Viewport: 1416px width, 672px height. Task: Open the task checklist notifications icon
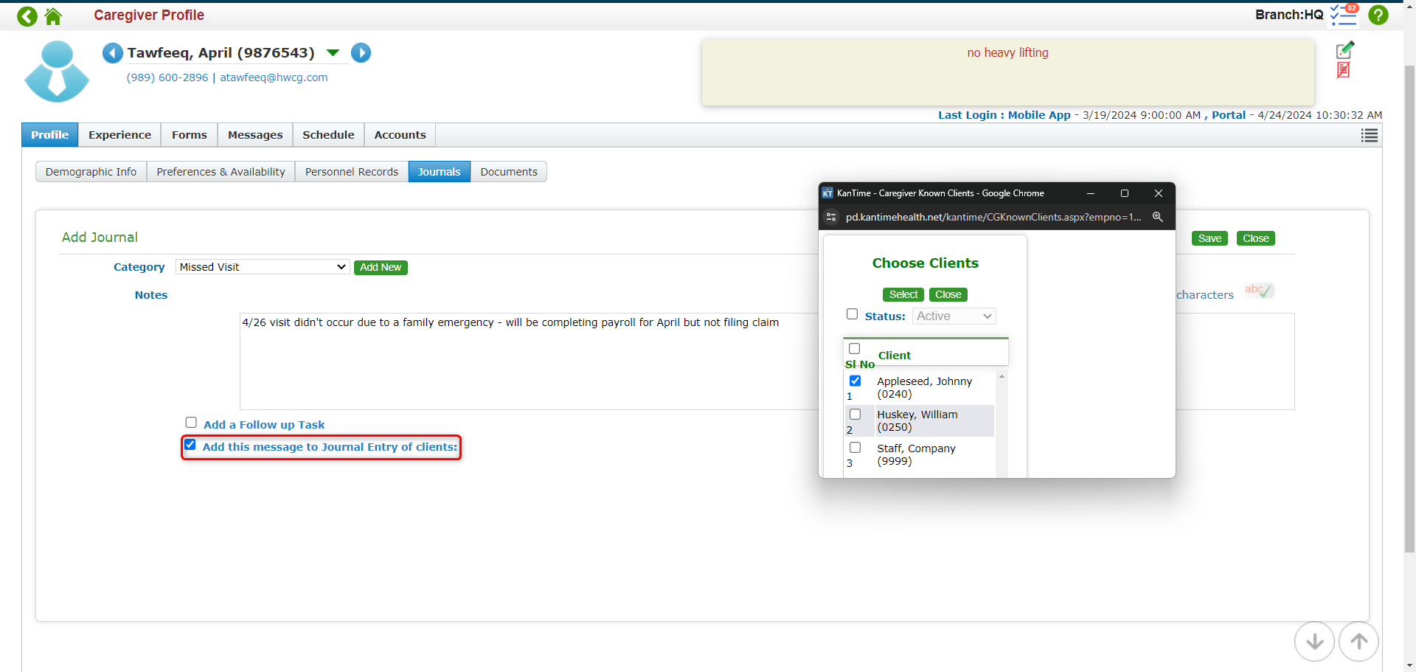point(1343,15)
